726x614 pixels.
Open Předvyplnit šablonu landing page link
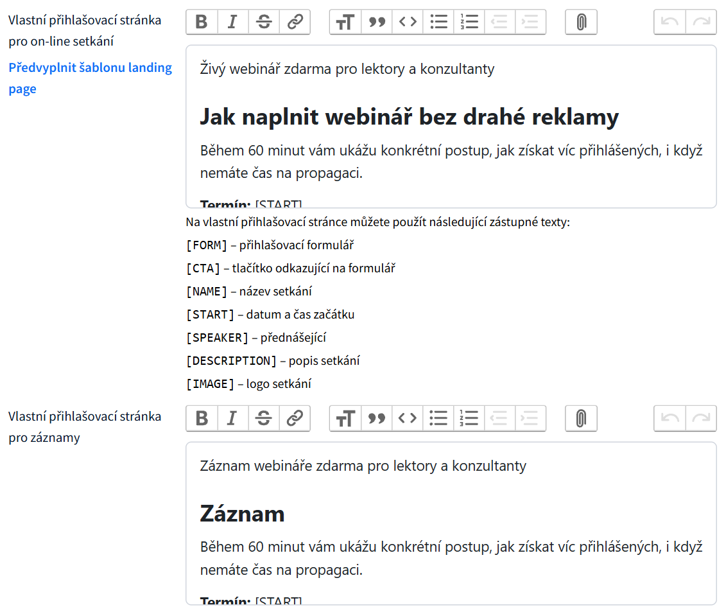(x=91, y=78)
